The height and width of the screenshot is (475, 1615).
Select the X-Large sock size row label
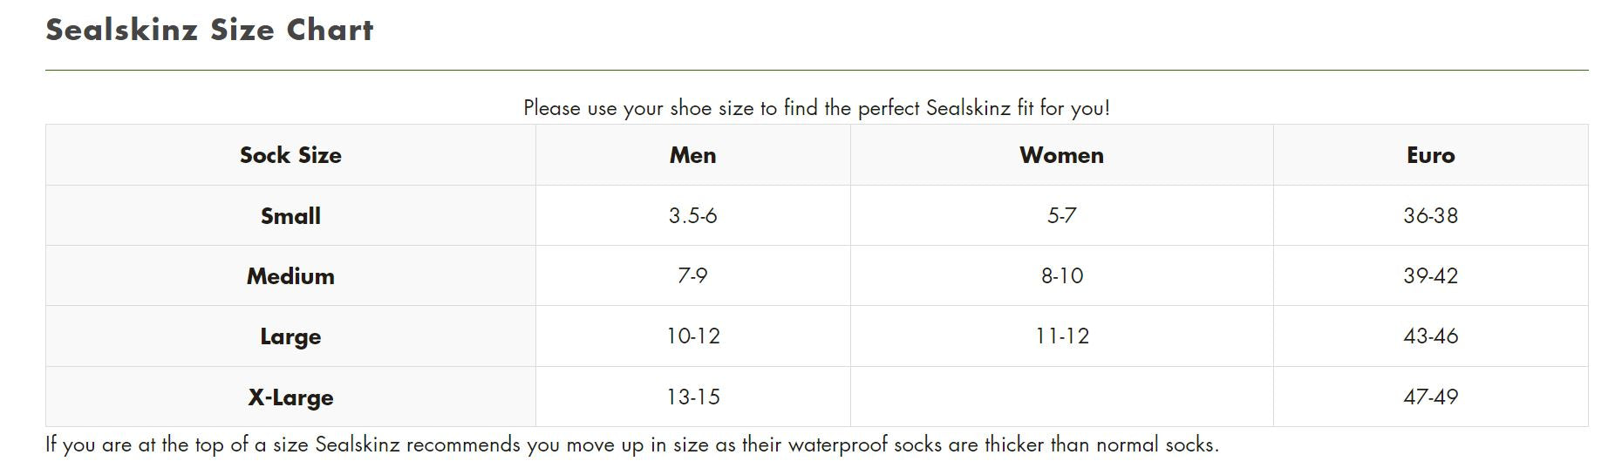point(290,397)
